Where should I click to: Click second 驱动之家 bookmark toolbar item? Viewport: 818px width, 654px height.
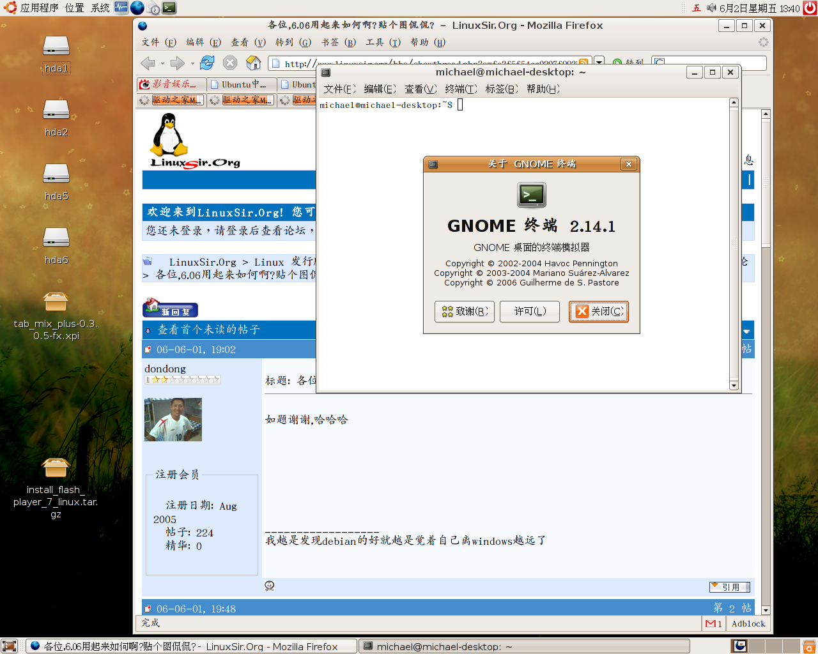241,100
